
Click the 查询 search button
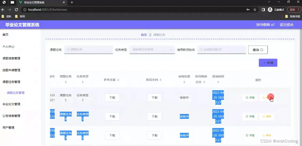pos(258,50)
